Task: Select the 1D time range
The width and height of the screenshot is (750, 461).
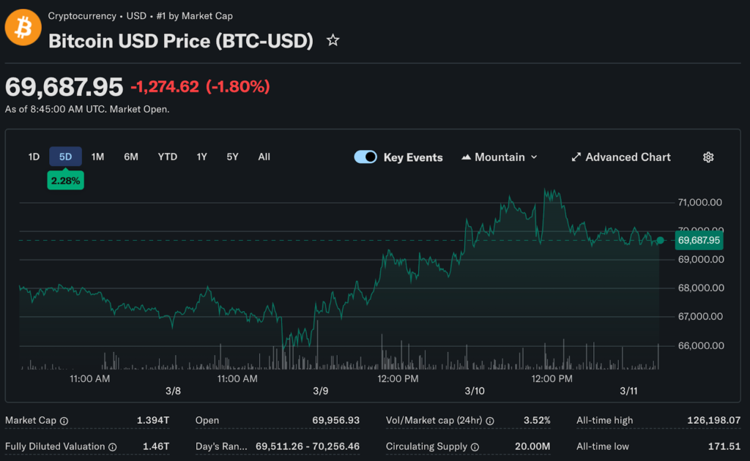Action: [x=34, y=157]
